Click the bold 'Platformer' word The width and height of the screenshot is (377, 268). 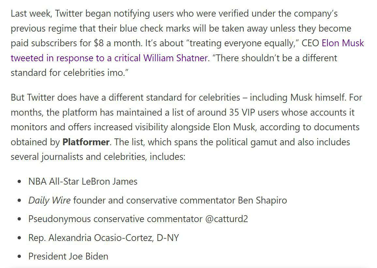click(x=86, y=142)
